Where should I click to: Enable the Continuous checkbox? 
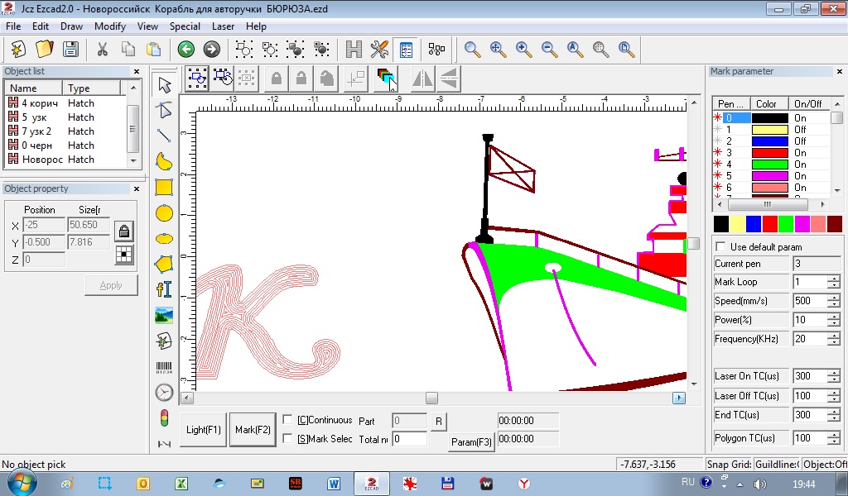pyautogui.click(x=288, y=420)
